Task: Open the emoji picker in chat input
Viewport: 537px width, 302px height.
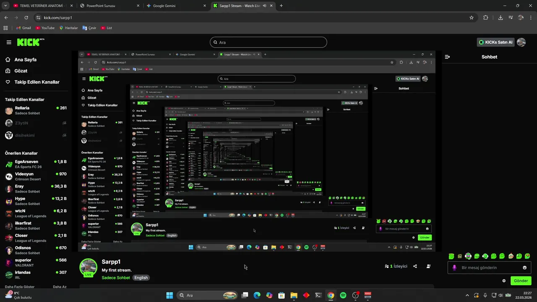Action: tap(524, 268)
